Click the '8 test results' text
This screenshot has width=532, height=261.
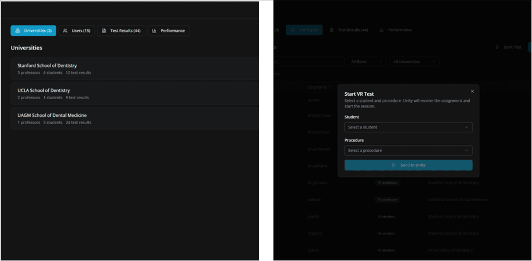77,98
